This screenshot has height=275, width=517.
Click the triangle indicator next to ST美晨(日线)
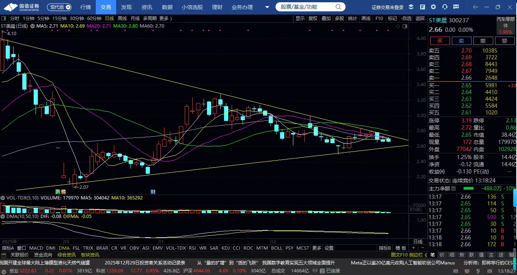click(x=33, y=26)
